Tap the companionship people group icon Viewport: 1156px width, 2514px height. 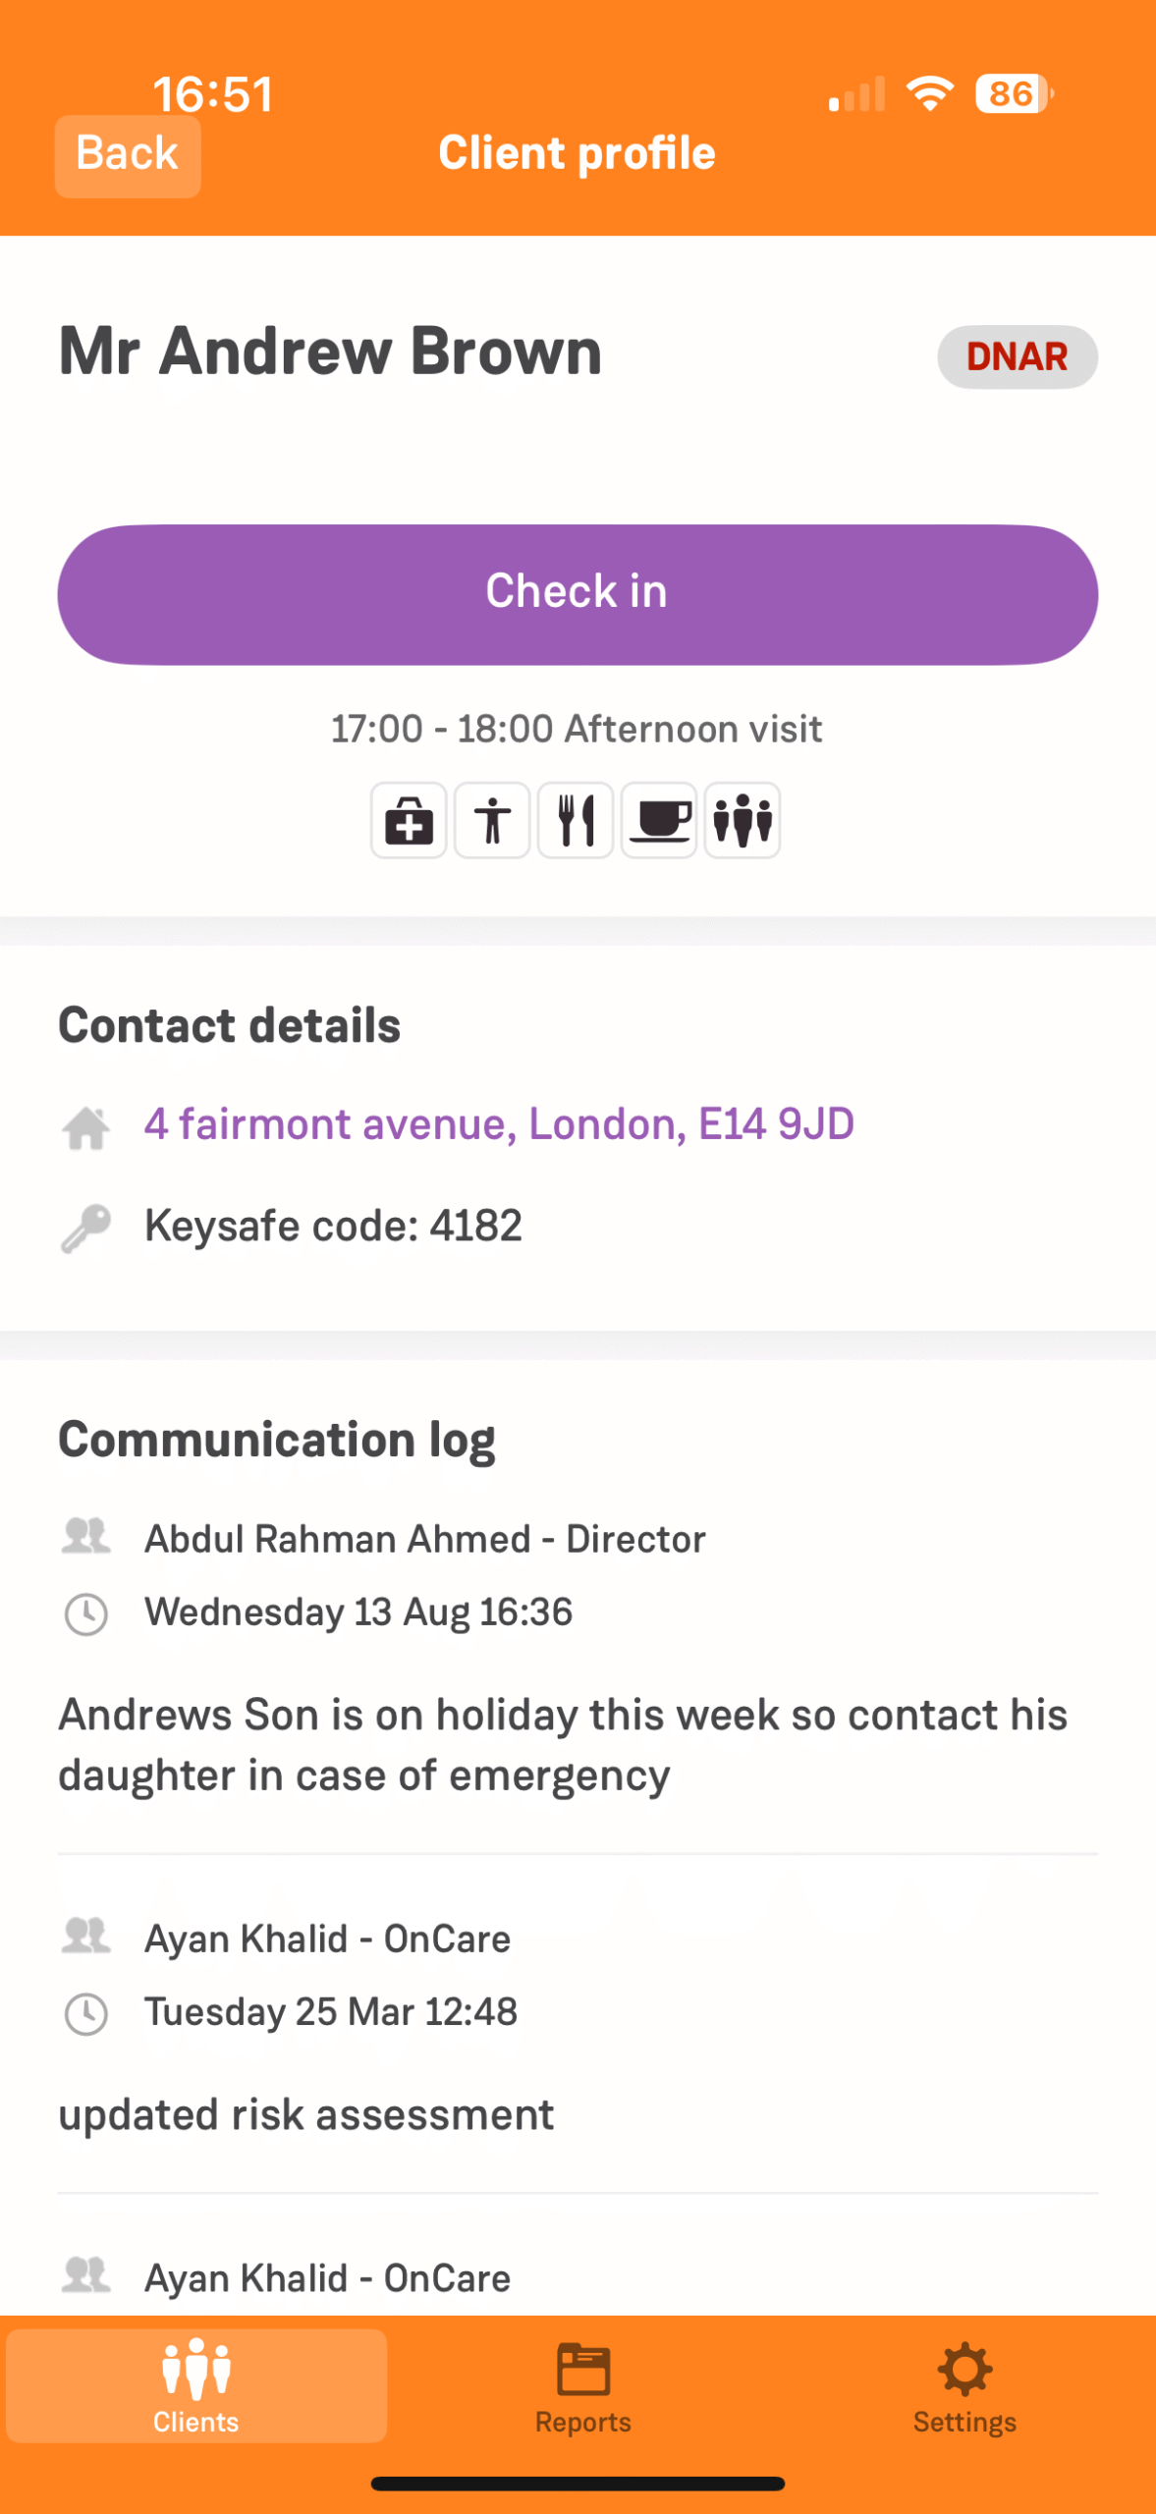[743, 820]
